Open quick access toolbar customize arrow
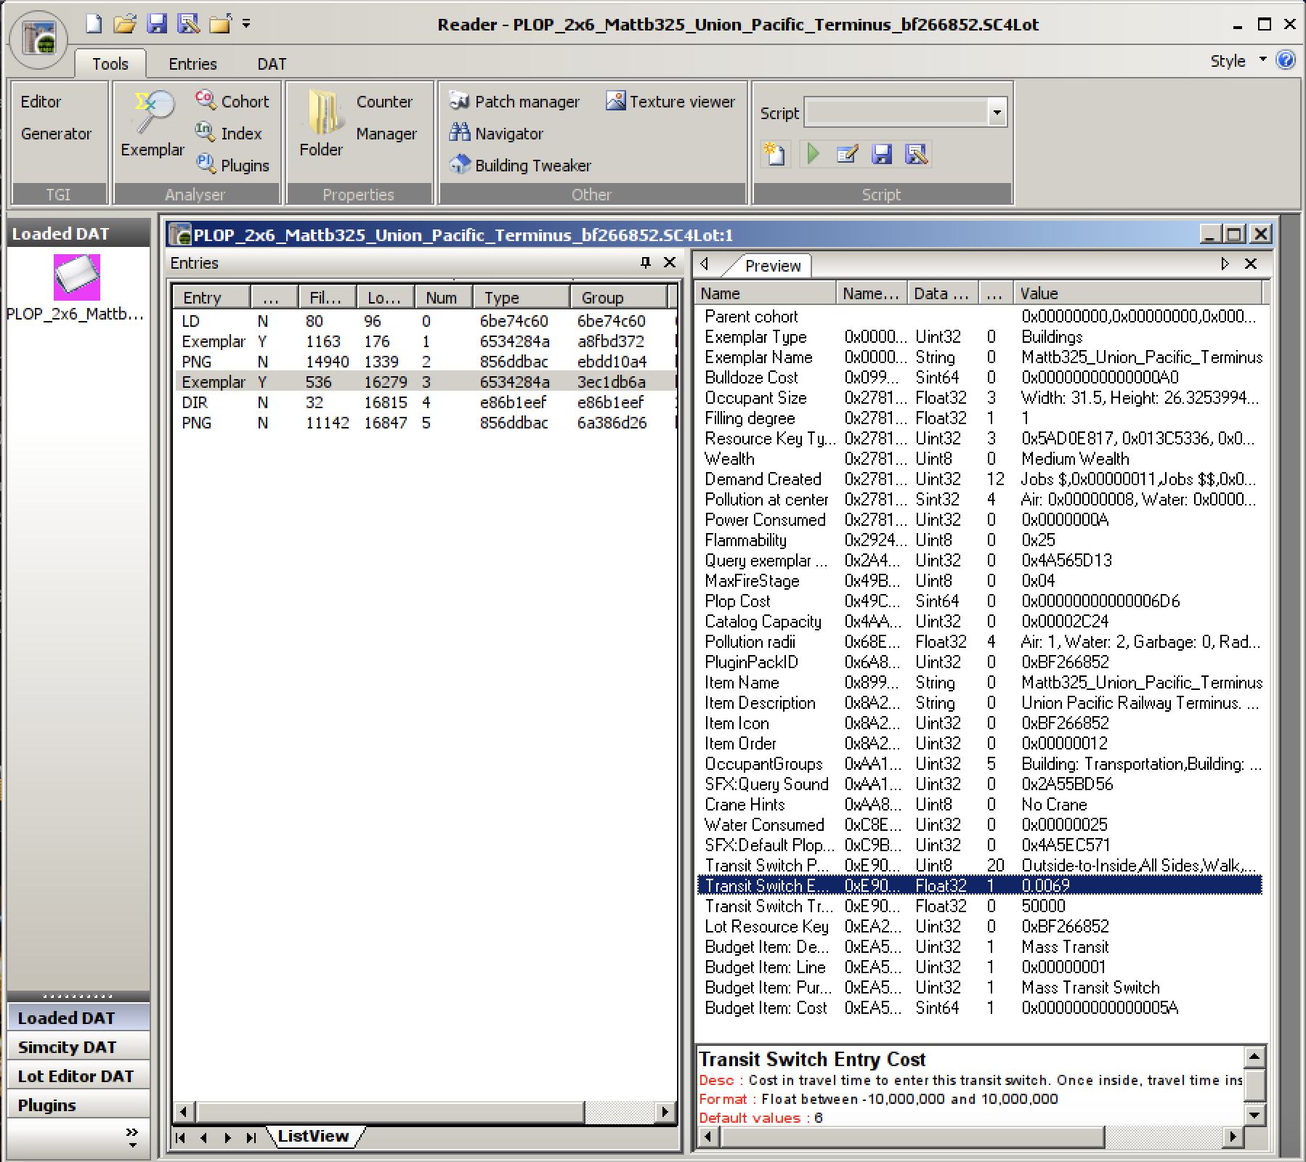Screen dimensions: 1306x1162 (x=246, y=24)
